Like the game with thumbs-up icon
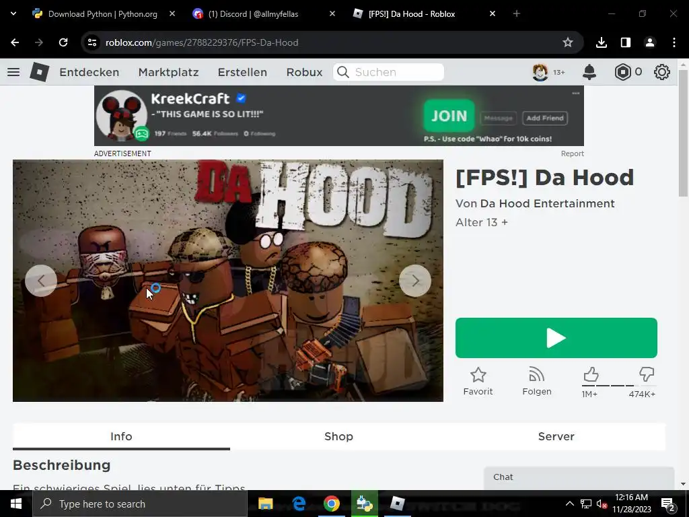Image resolution: width=689 pixels, height=517 pixels. point(591,374)
